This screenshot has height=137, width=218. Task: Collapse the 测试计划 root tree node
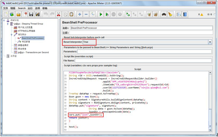4,20
